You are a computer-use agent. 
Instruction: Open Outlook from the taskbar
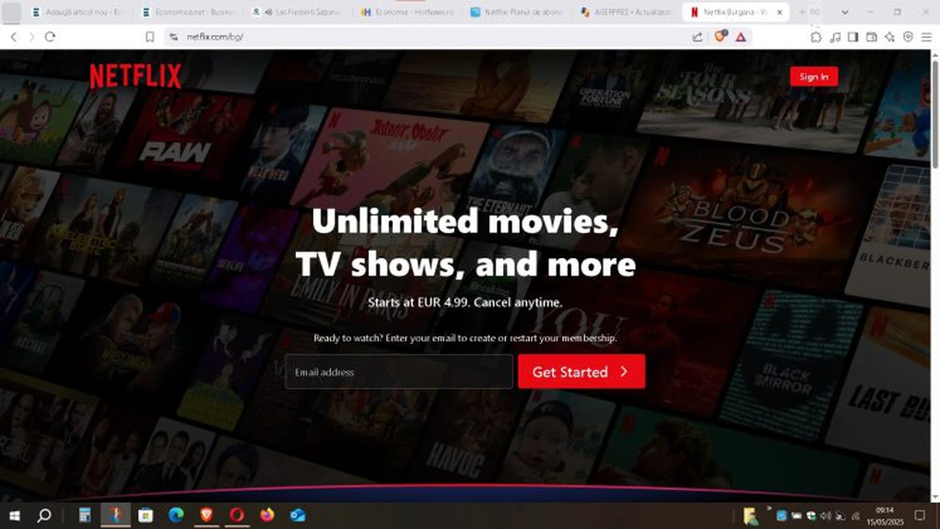click(x=298, y=515)
